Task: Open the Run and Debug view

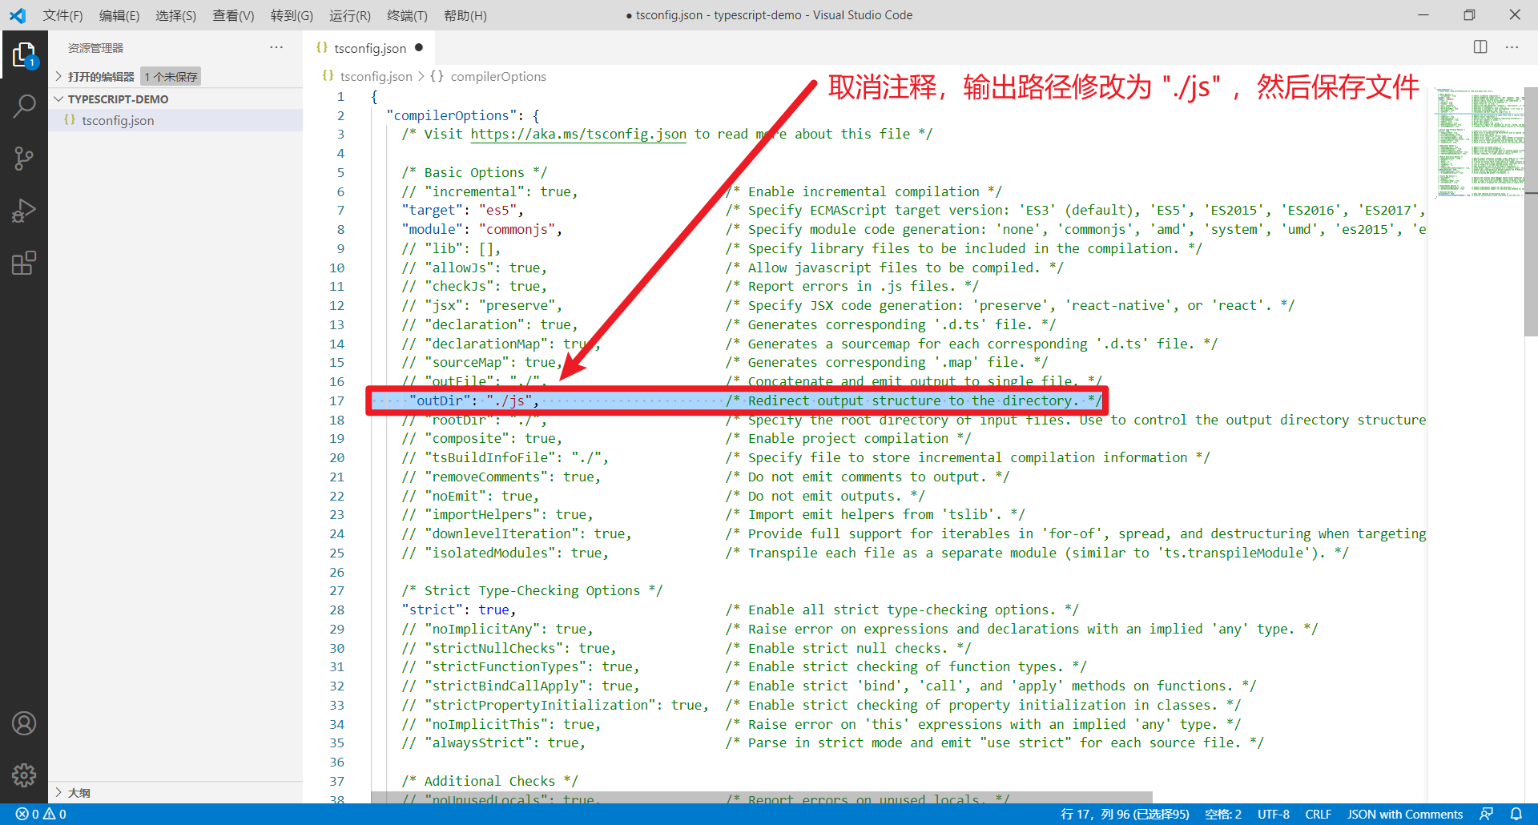Action: pos(24,211)
